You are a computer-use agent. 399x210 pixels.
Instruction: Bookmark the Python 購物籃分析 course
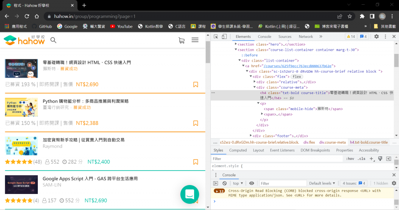(x=196, y=123)
